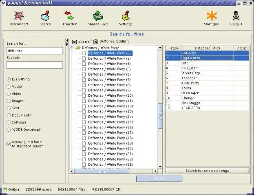254x195 pixels.
Task: Click the disabled button below results
Action: [159, 179]
